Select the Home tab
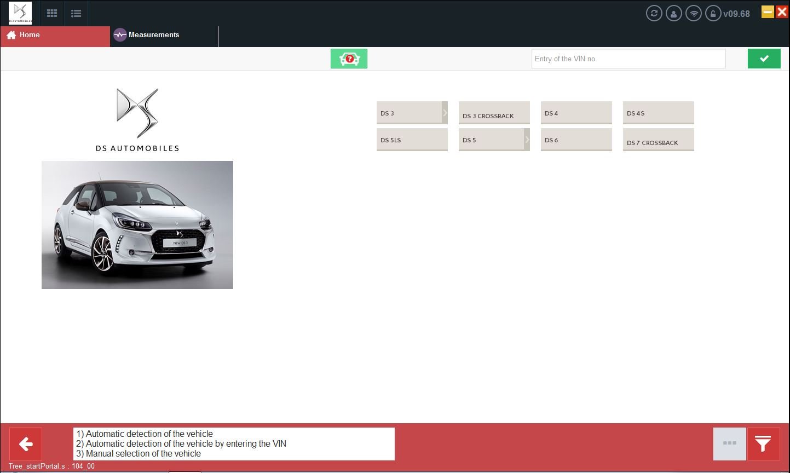 [30, 34]
